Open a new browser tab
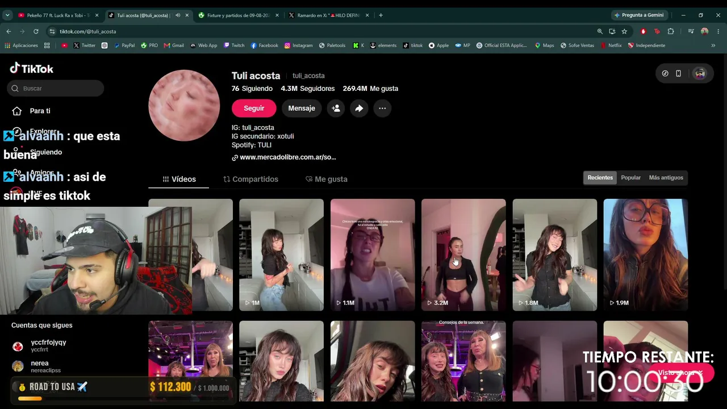 pyautogui.click(x=381, y=15)
